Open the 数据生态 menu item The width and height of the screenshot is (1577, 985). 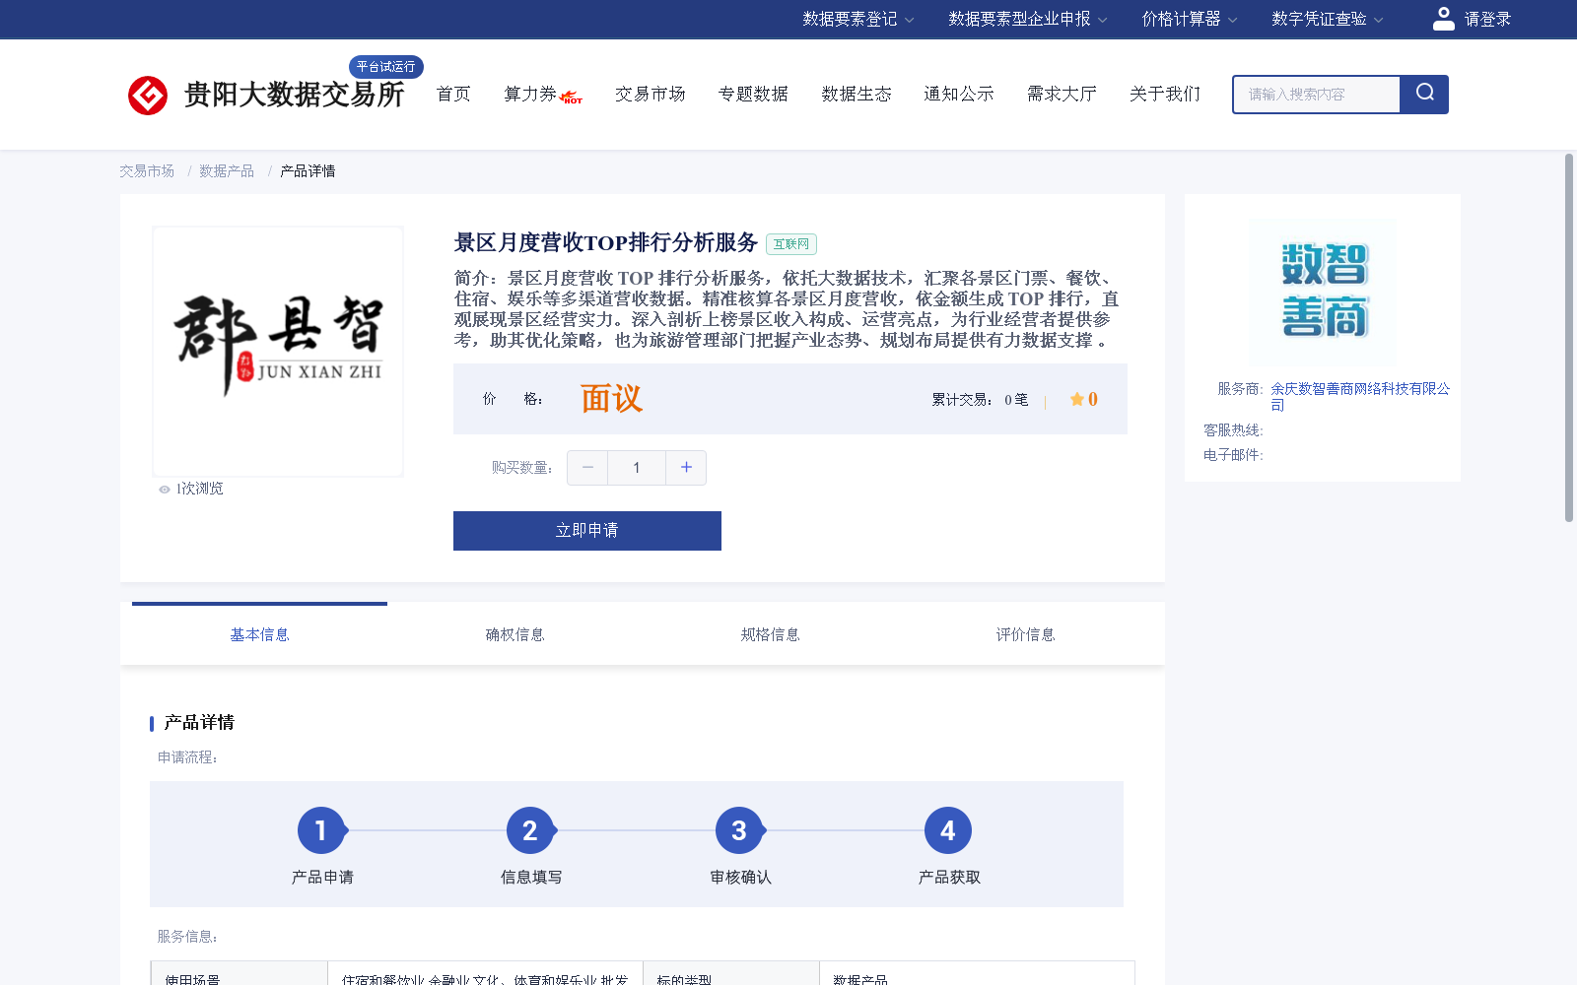point(857,94)
